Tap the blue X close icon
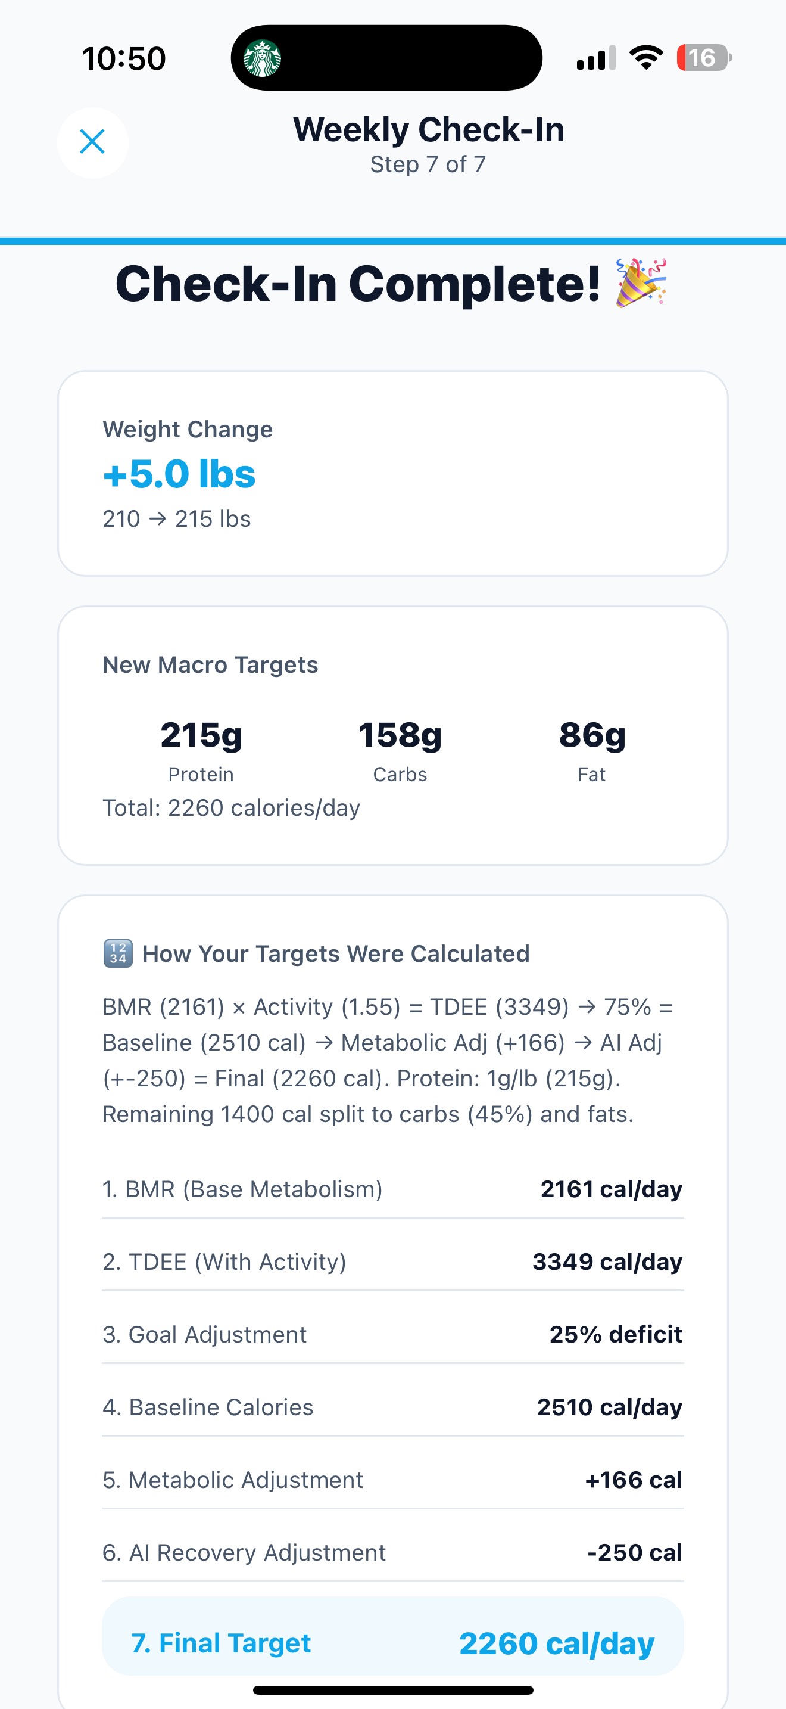 (x=92, y=142)
